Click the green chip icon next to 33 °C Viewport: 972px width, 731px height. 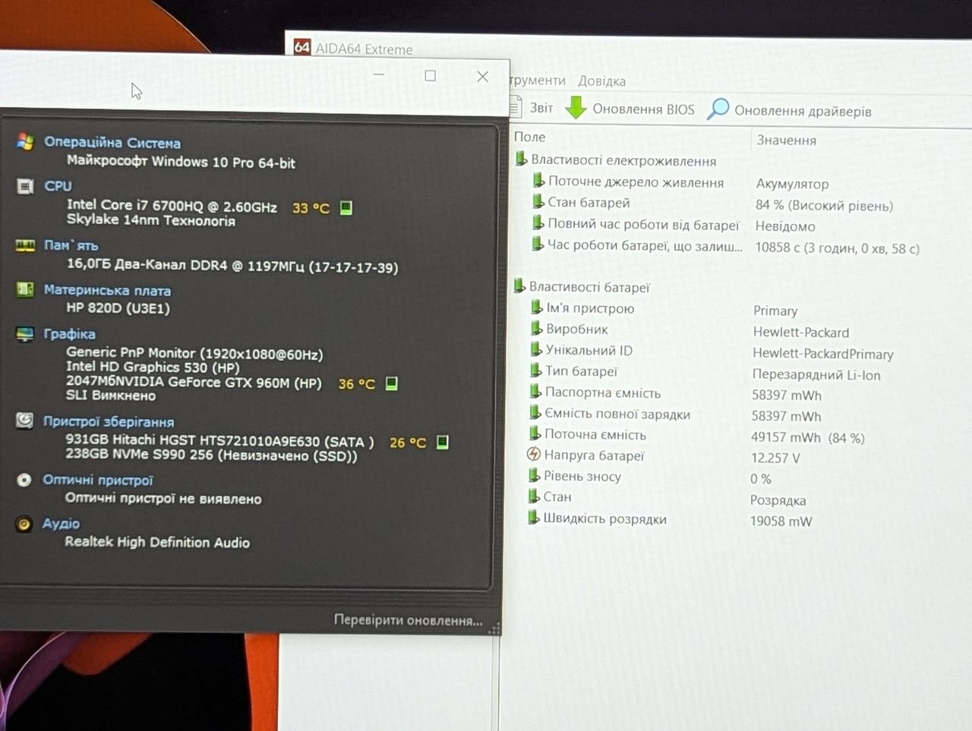tap(346, 207)
